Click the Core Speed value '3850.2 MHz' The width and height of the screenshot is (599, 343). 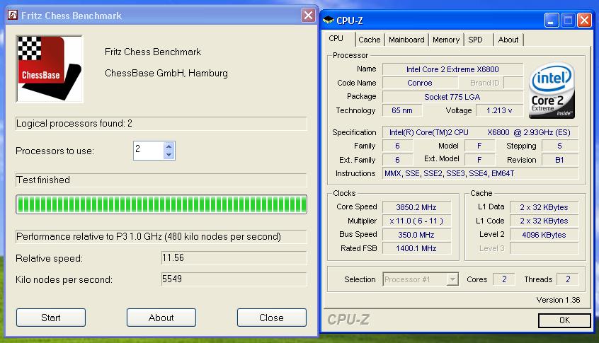point(416,207)
